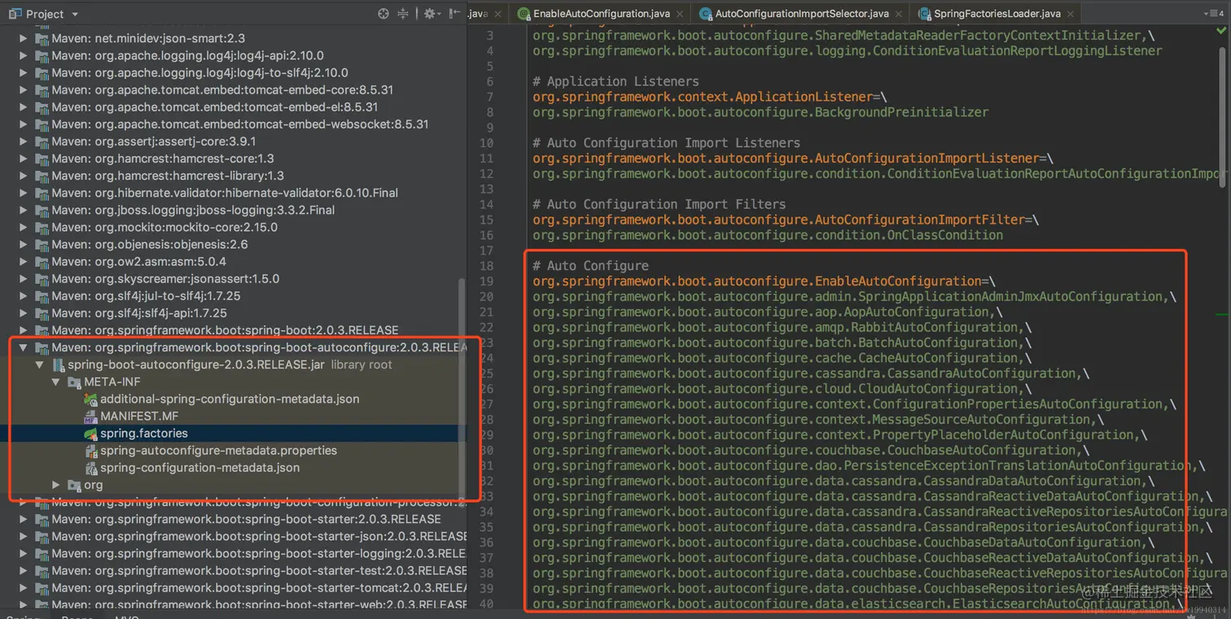
Task: Click the AopAutoConfiguration line
Action: coord(768,312)
